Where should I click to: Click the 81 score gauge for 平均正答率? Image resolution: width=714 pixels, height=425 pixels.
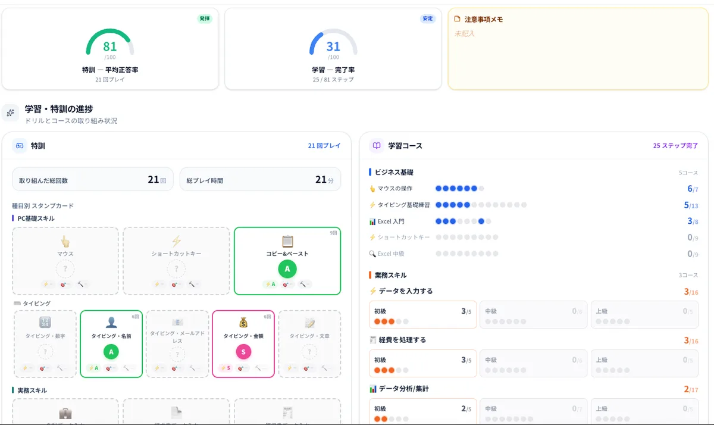[110, 44]
